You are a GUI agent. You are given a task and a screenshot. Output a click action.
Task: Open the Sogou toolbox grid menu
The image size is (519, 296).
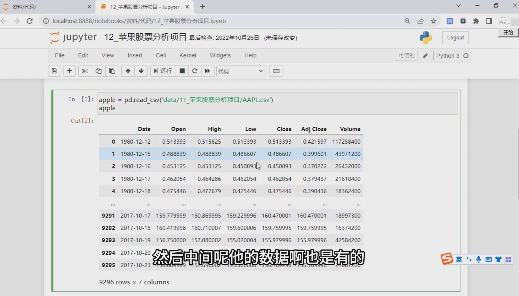pos(509,259)
